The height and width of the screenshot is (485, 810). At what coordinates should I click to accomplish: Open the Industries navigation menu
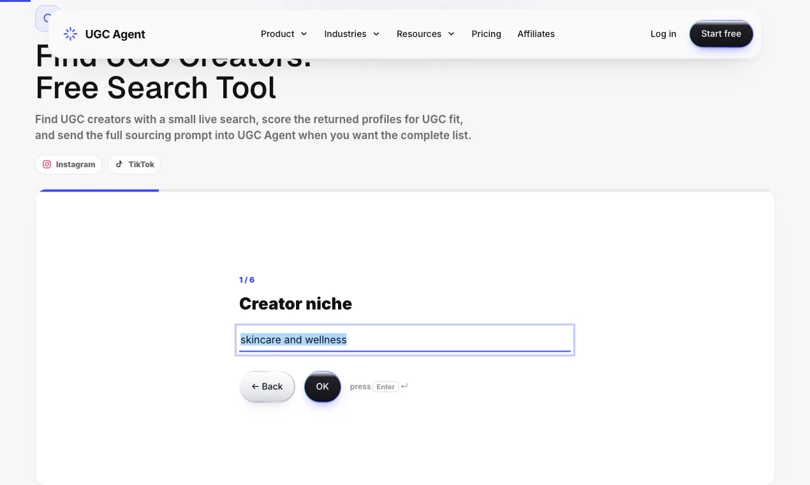click(x=351, y=34)
